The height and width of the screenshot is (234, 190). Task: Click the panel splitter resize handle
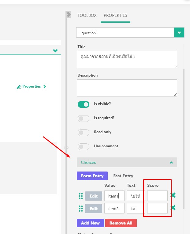click(66, 147)
